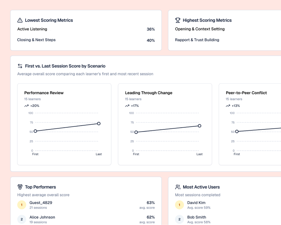This screenshot has width=281, height=225.
Task: Select Rapport & Trust Building metric
Action: pyautogui.click(x=197, y=40)
